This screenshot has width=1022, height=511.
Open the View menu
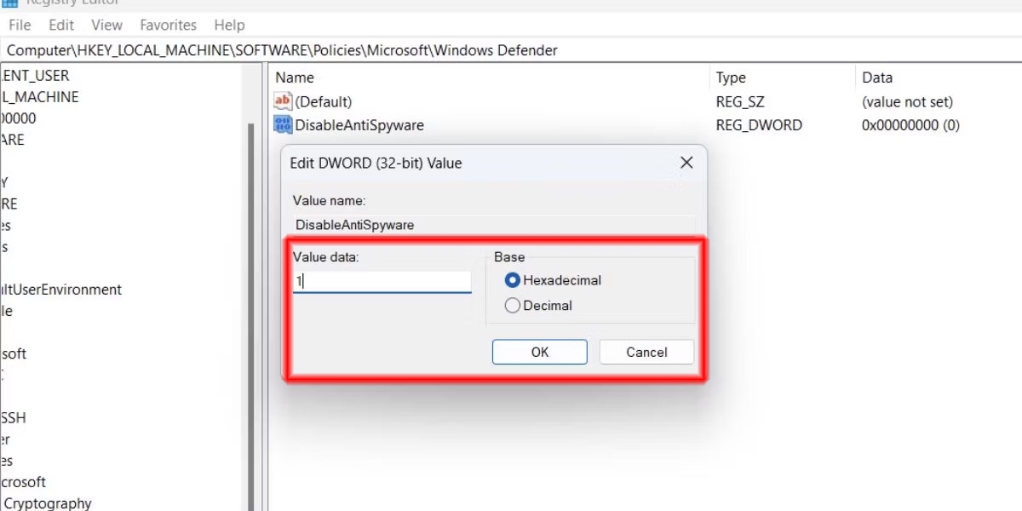[106, 25]
